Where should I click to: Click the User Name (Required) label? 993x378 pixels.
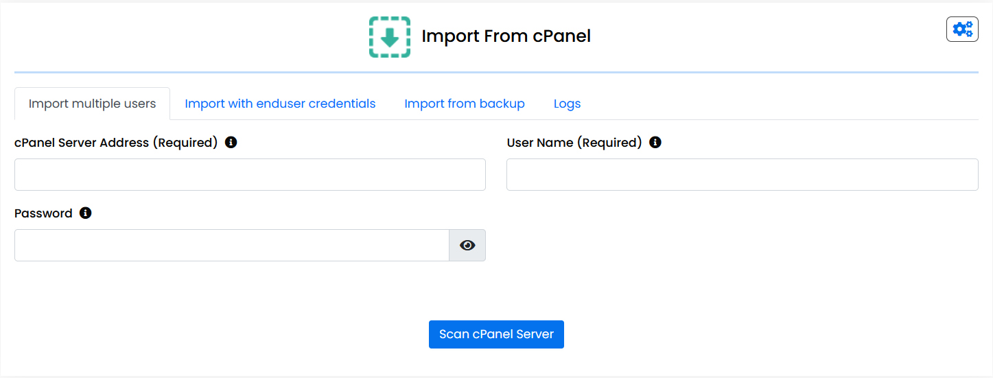pos(574,143)
